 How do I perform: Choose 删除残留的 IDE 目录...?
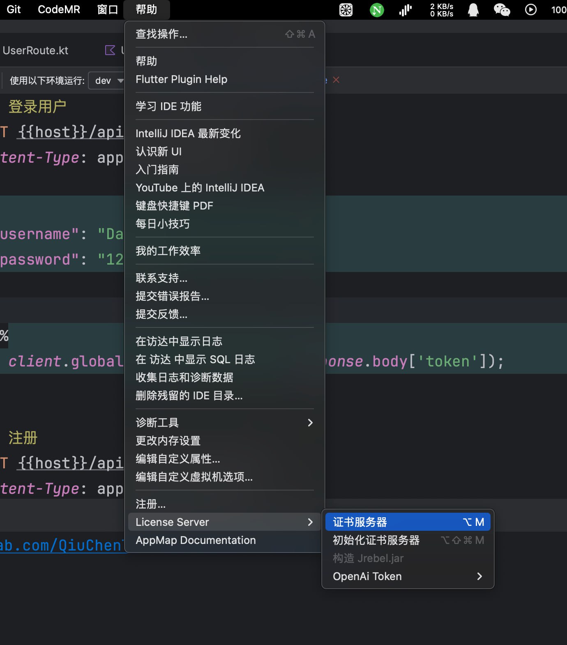[x=225, y=396]
